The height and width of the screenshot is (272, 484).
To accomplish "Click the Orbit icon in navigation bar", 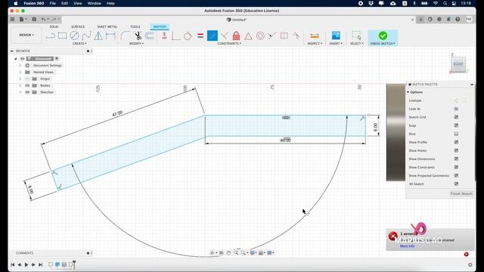I will pyautogui.click(x=213, y=253).
